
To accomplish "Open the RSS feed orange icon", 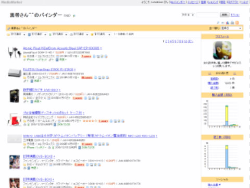I will (x=237, y=23).
